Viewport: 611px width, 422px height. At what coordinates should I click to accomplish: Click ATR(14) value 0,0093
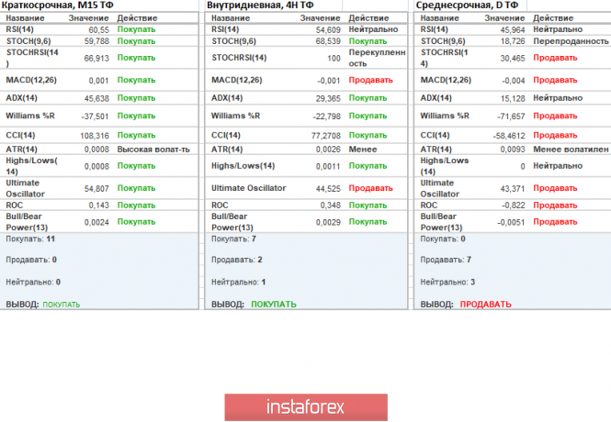click(513, 150)
